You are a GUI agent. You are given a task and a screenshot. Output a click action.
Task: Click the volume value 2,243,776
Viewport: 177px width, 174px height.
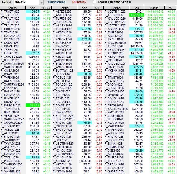coord(157,150)
